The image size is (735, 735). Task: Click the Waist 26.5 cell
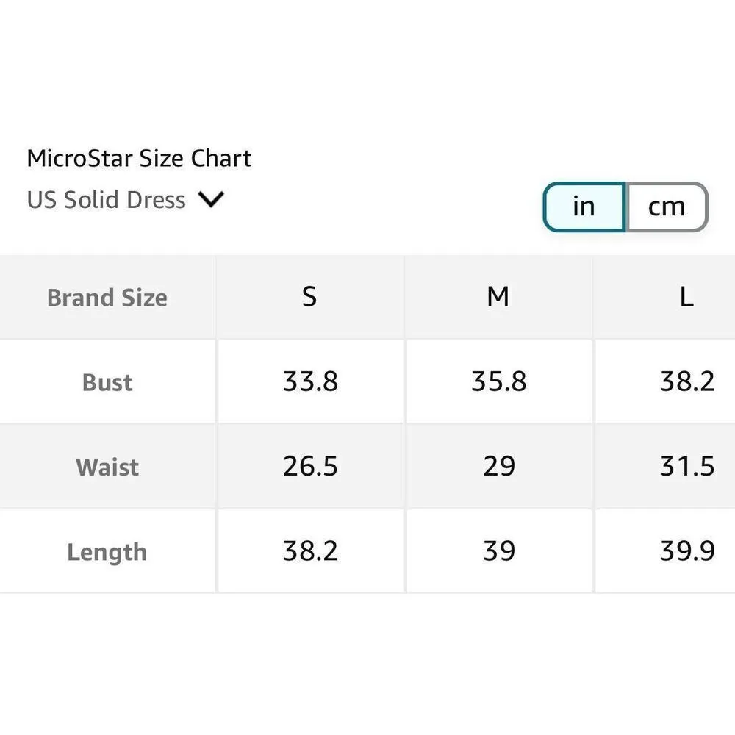(310, 466)
